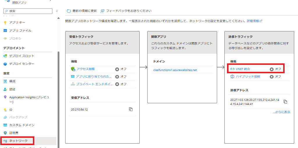This screenshot has width=298, height=148.
Task: Click オフ status next to プライベート エンドポイント
Action: coord(121,84)
